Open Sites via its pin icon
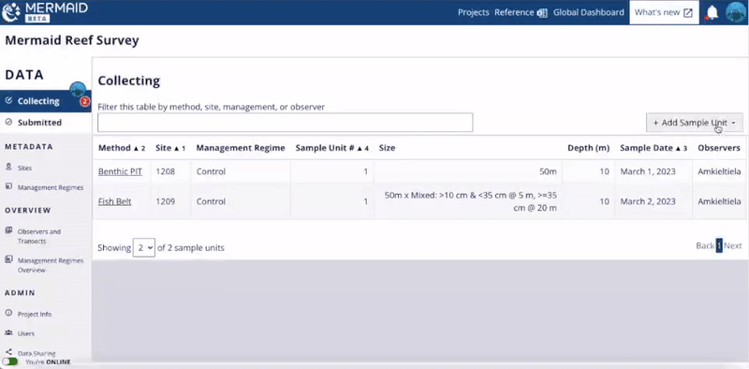This screenshot has width=749, height=369. [x=8, y=168]
